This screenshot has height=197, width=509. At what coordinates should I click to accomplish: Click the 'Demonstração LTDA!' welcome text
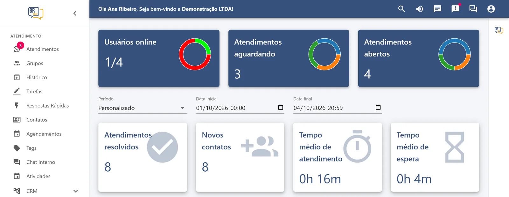(x=207, y=9)
